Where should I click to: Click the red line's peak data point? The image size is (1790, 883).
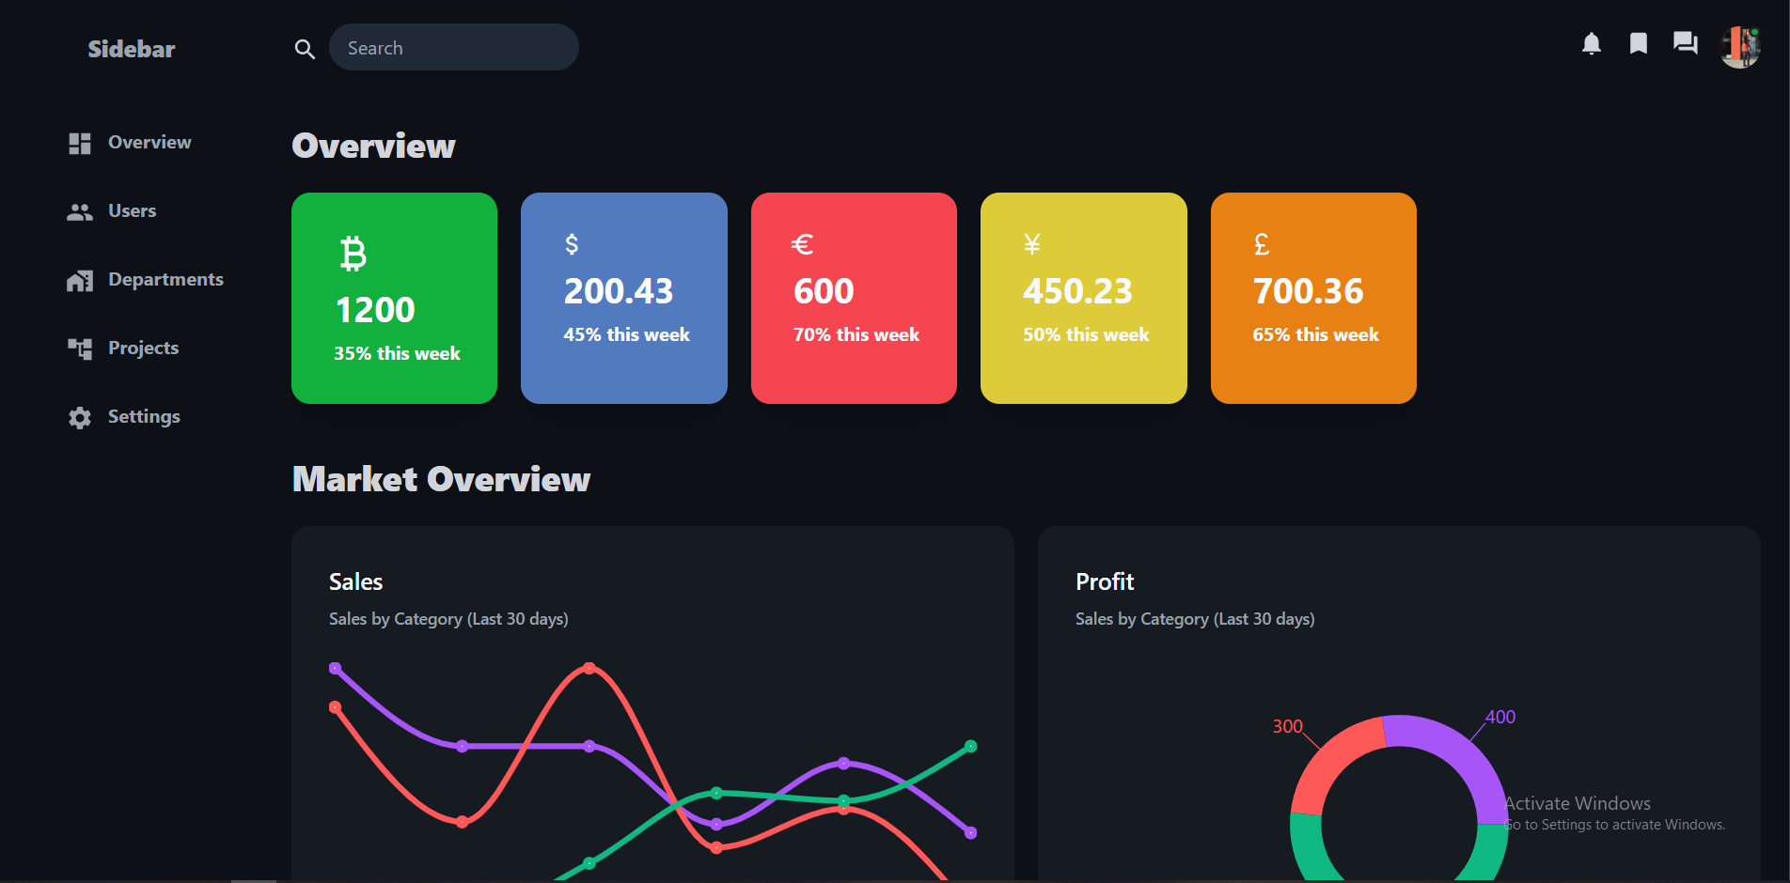589,669
